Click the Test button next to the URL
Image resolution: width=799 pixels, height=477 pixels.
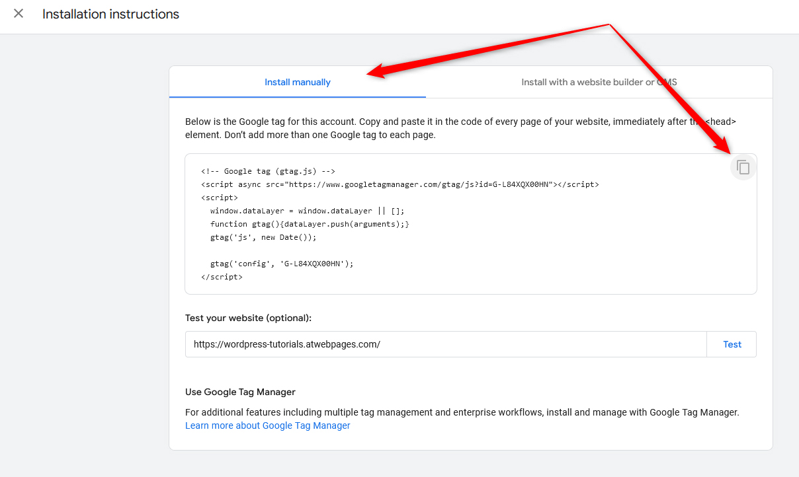tap(732, 344)
